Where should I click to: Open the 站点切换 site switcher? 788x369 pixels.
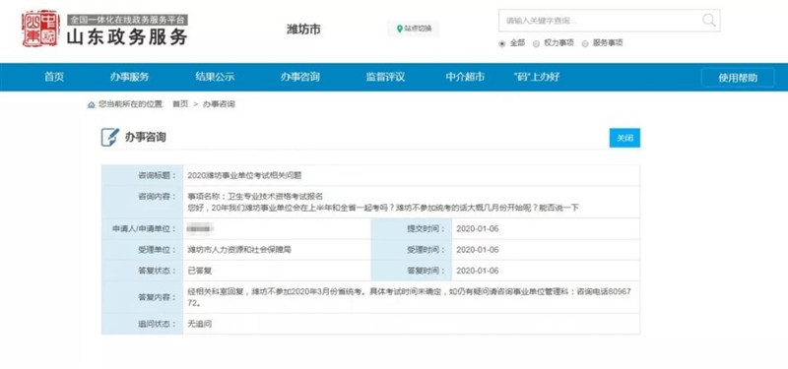coord(413,30)
